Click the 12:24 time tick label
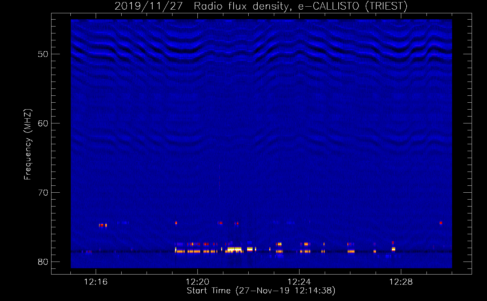 (x=299, y=282)
